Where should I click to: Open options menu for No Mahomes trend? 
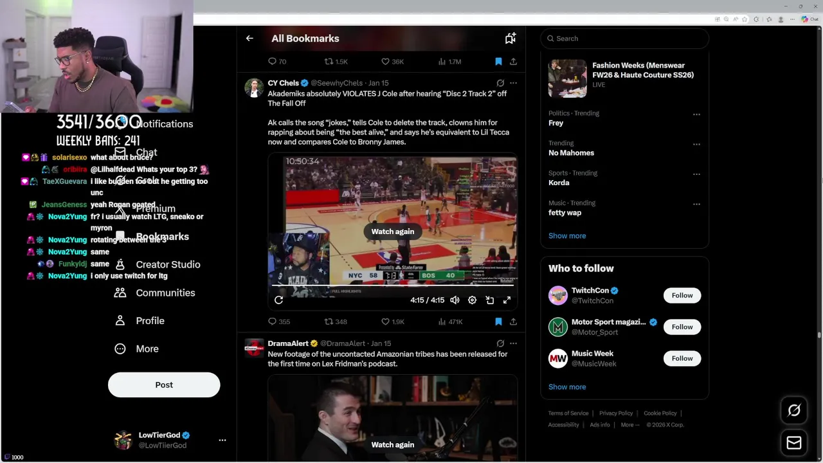point(696,144)
